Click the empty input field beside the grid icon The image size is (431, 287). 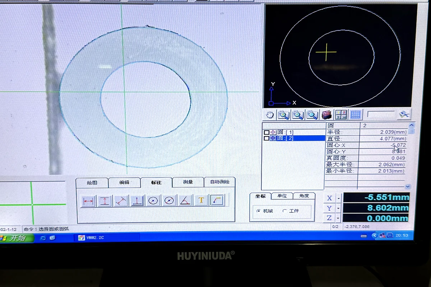(381, 115)
